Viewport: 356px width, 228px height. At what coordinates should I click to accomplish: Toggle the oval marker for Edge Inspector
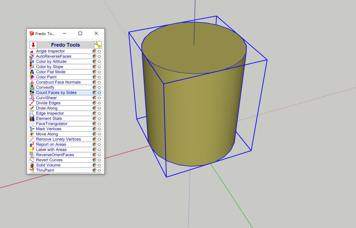pos(100,113)
